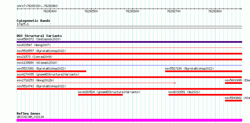
Task: Select the RefSeq Genes track heading
Action: [x=28, y=114]
